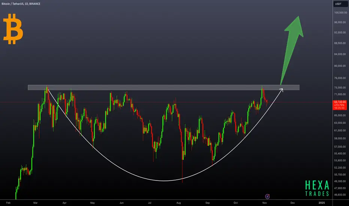Click the 16:25:30 candle countdown

point(339,108)
